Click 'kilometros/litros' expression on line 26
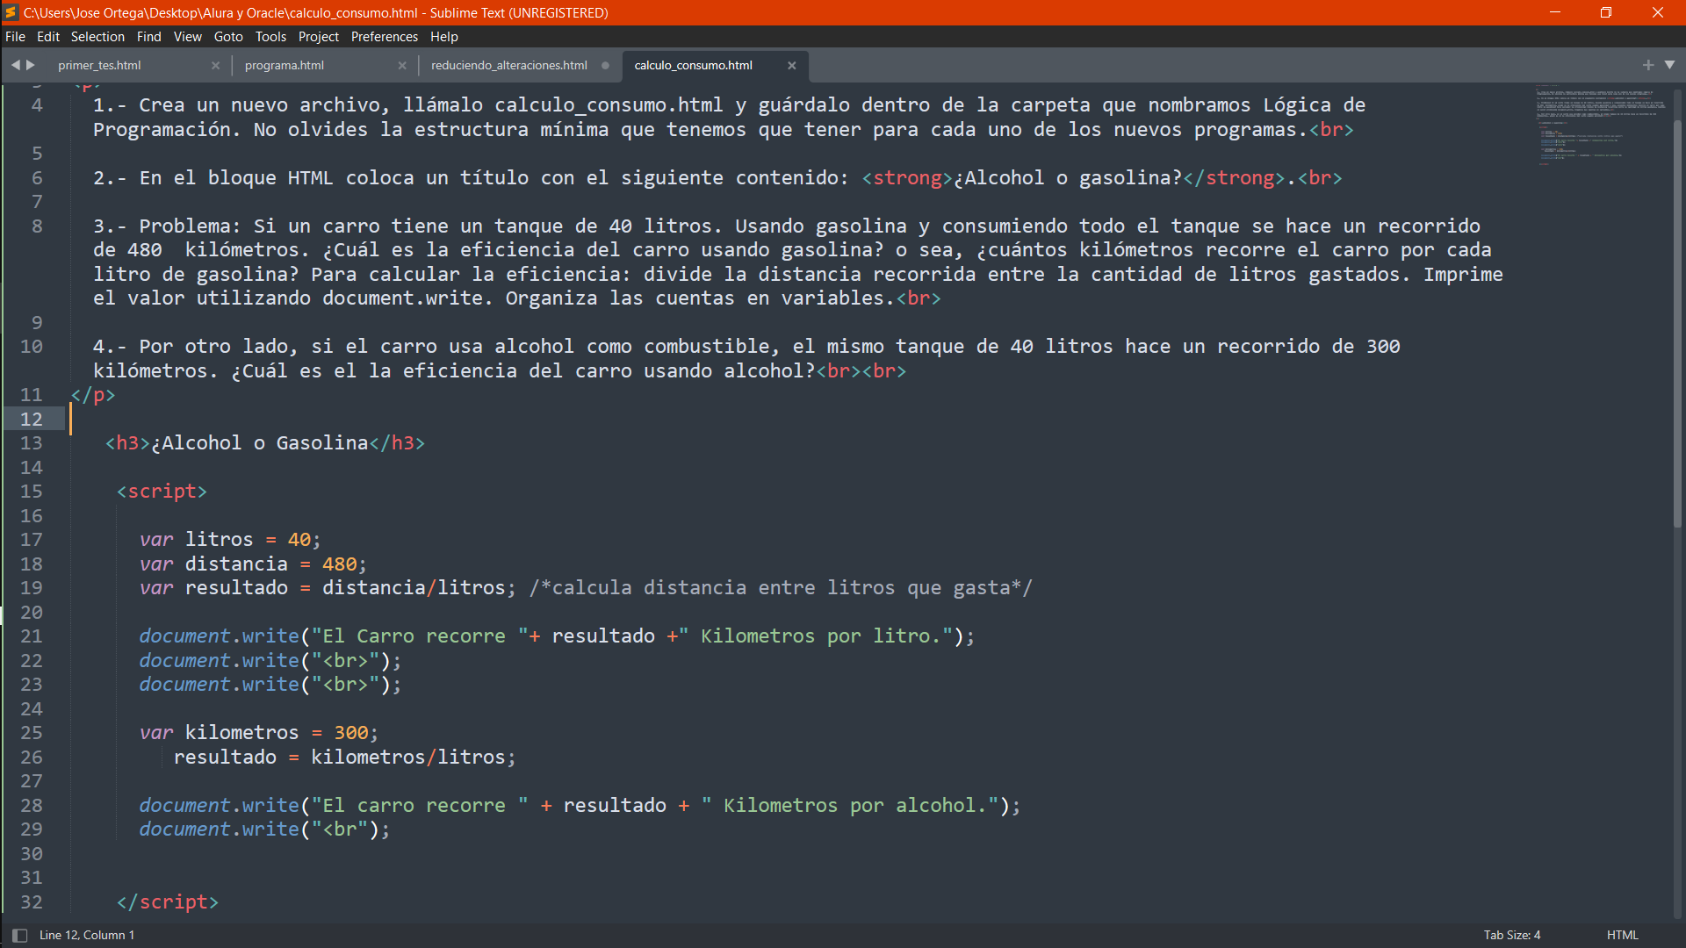The width and height of the screenshot is (1686, 948). tap(407, 758)
